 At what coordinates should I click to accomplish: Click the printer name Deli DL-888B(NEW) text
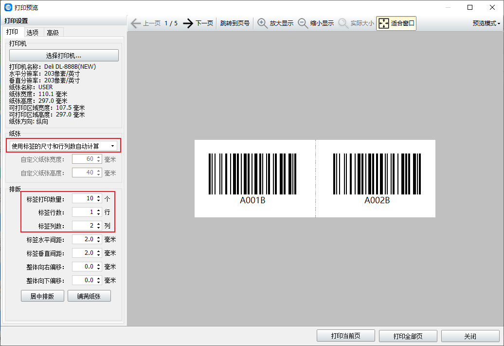click(70, 67)
